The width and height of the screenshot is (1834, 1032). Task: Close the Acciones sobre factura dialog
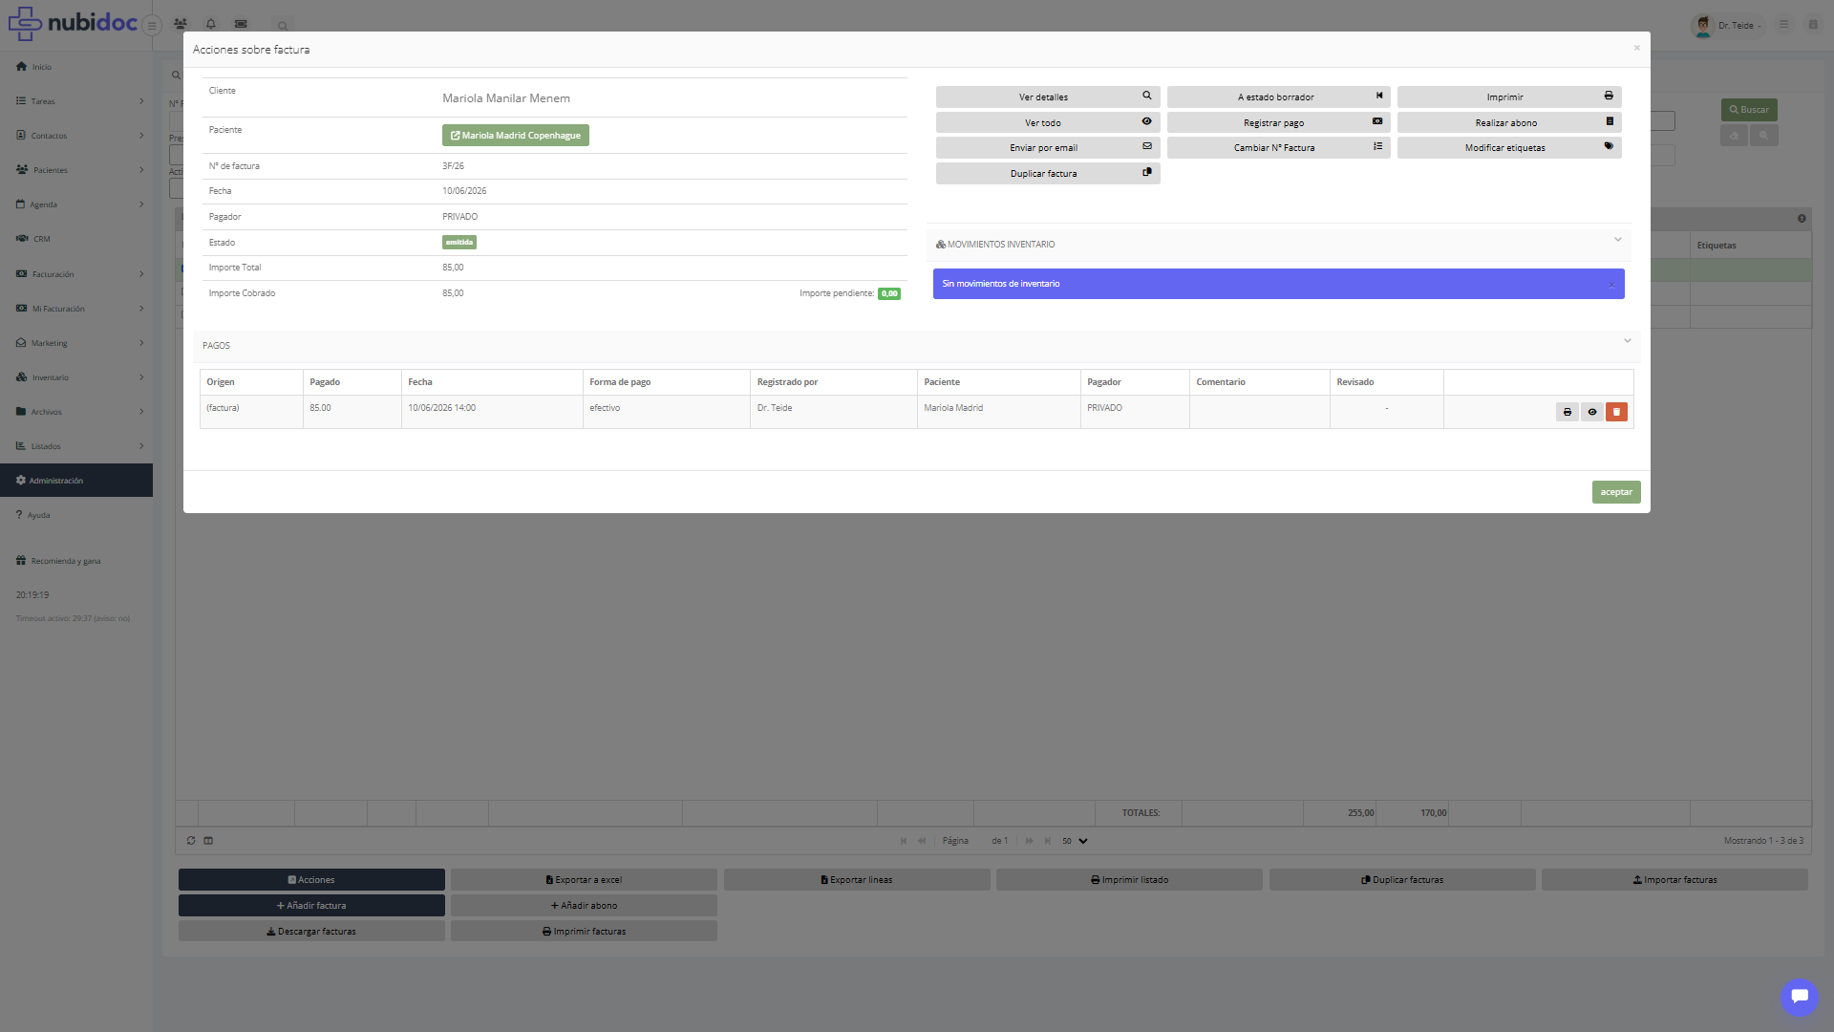pyautogui.click(x=1636, y=48)
